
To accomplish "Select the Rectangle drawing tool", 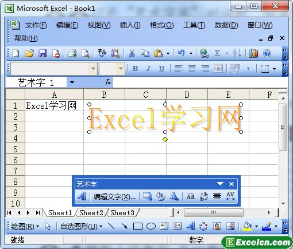I will (138, 227).
